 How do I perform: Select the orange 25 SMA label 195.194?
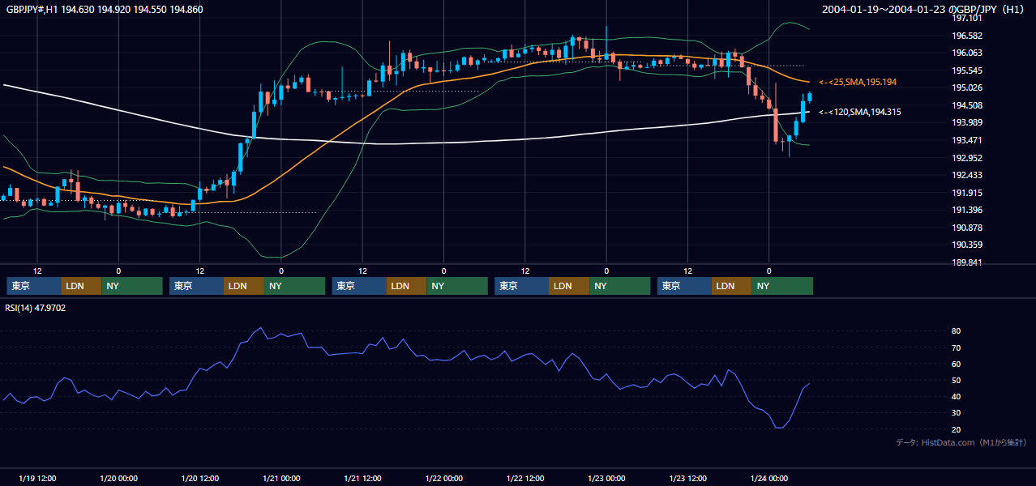click(x=858, y=83)
